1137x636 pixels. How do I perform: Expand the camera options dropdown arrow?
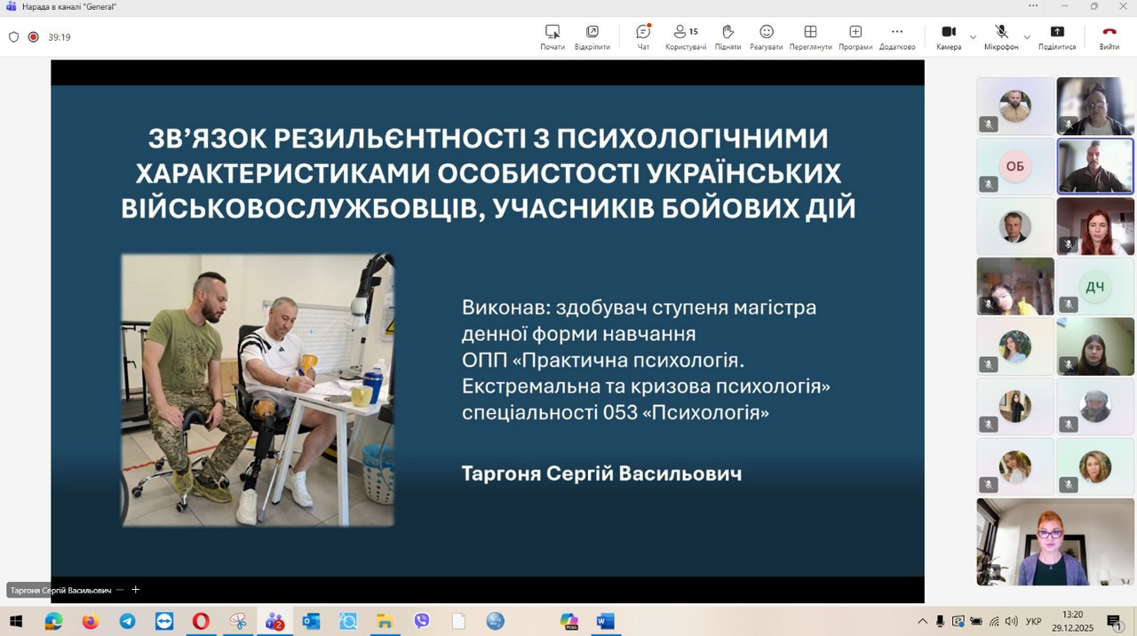pyautogui.click(x=973, y=37)
